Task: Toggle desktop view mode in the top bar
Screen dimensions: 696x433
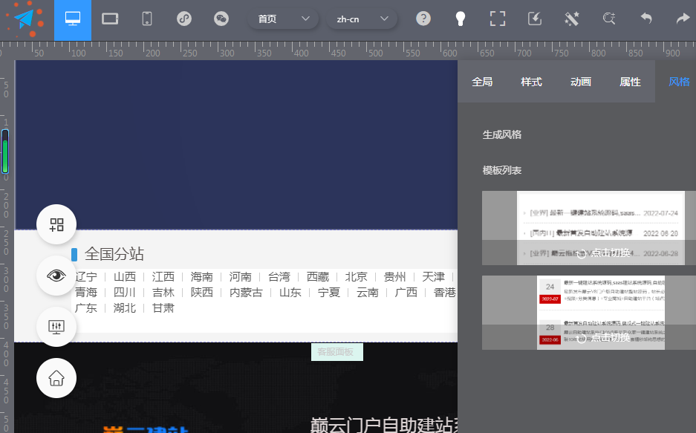Action: (x=72, y=20)
